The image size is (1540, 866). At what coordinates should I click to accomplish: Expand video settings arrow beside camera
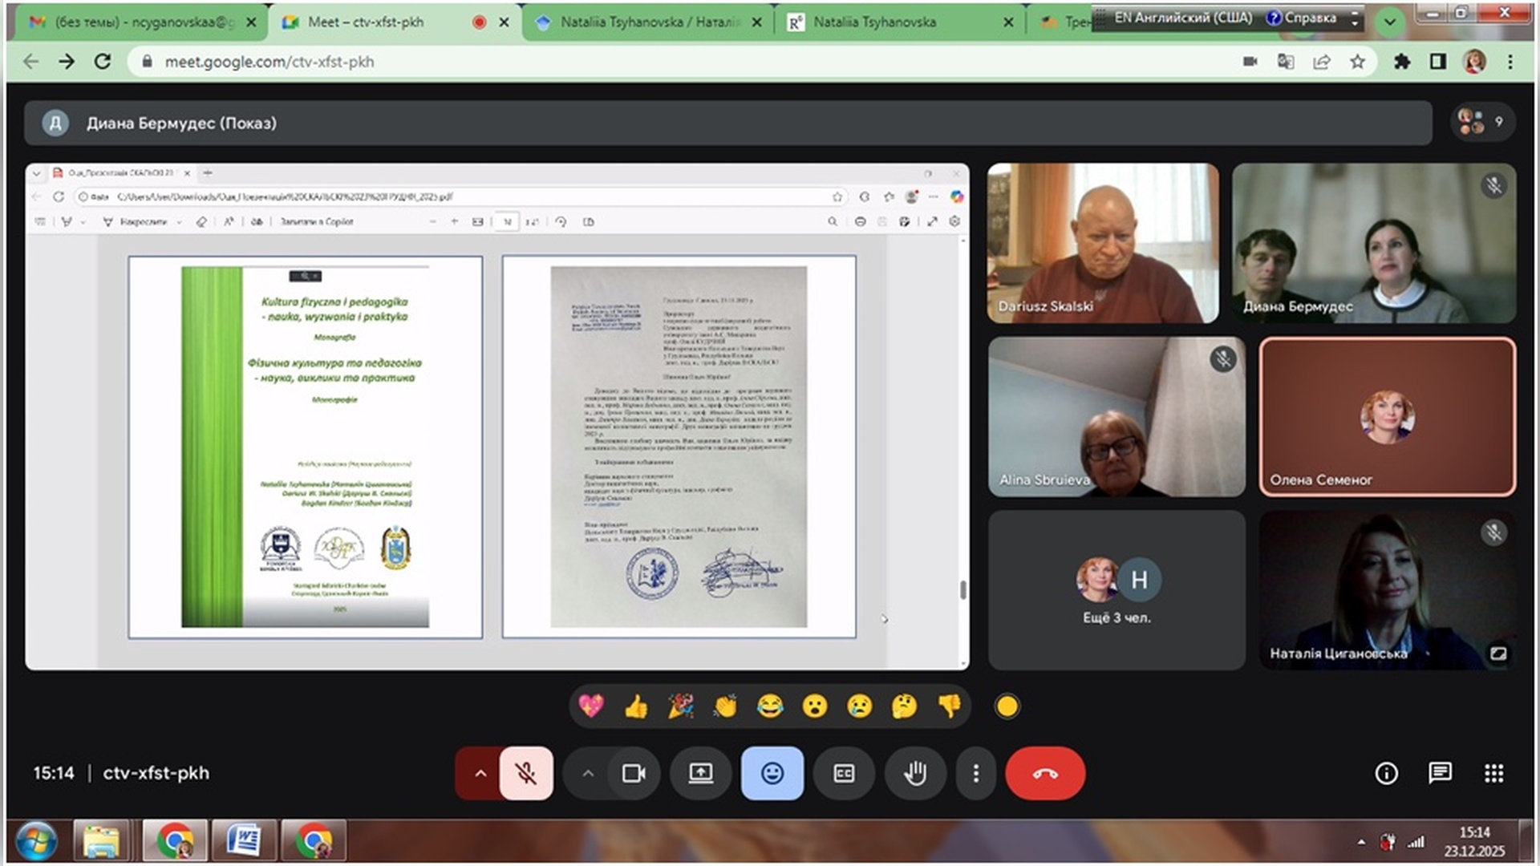tap(588, 773)
